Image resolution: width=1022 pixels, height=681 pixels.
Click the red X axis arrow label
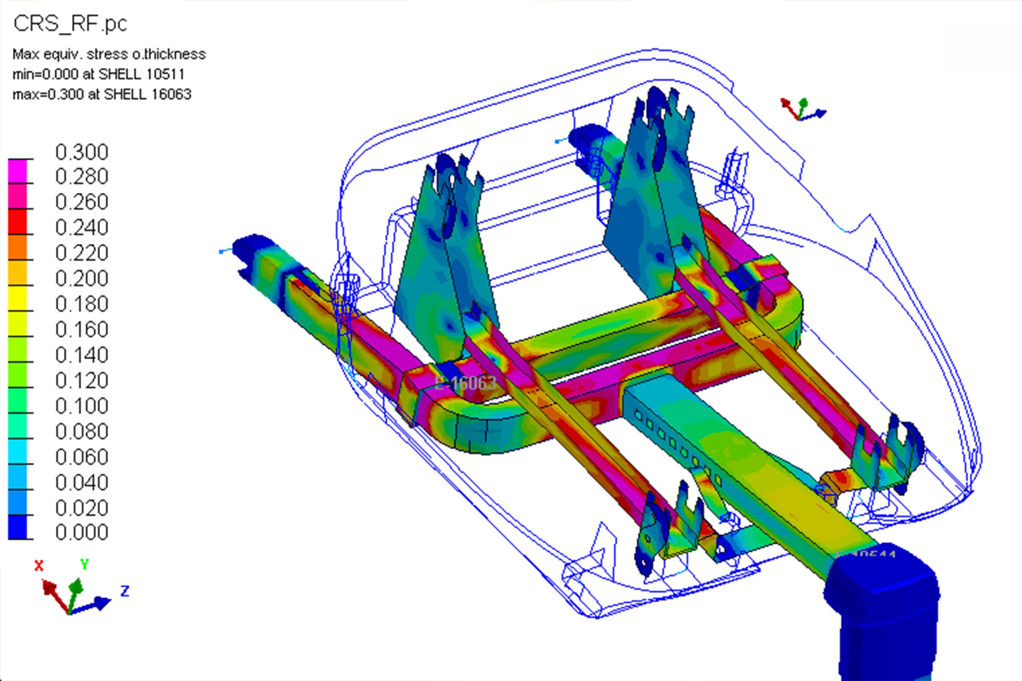(39, 566)
